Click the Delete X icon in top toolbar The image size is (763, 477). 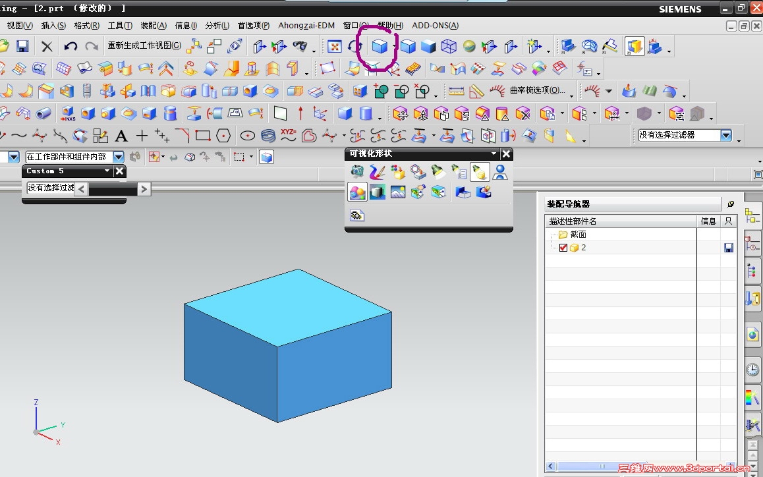[x=47, y=46]
